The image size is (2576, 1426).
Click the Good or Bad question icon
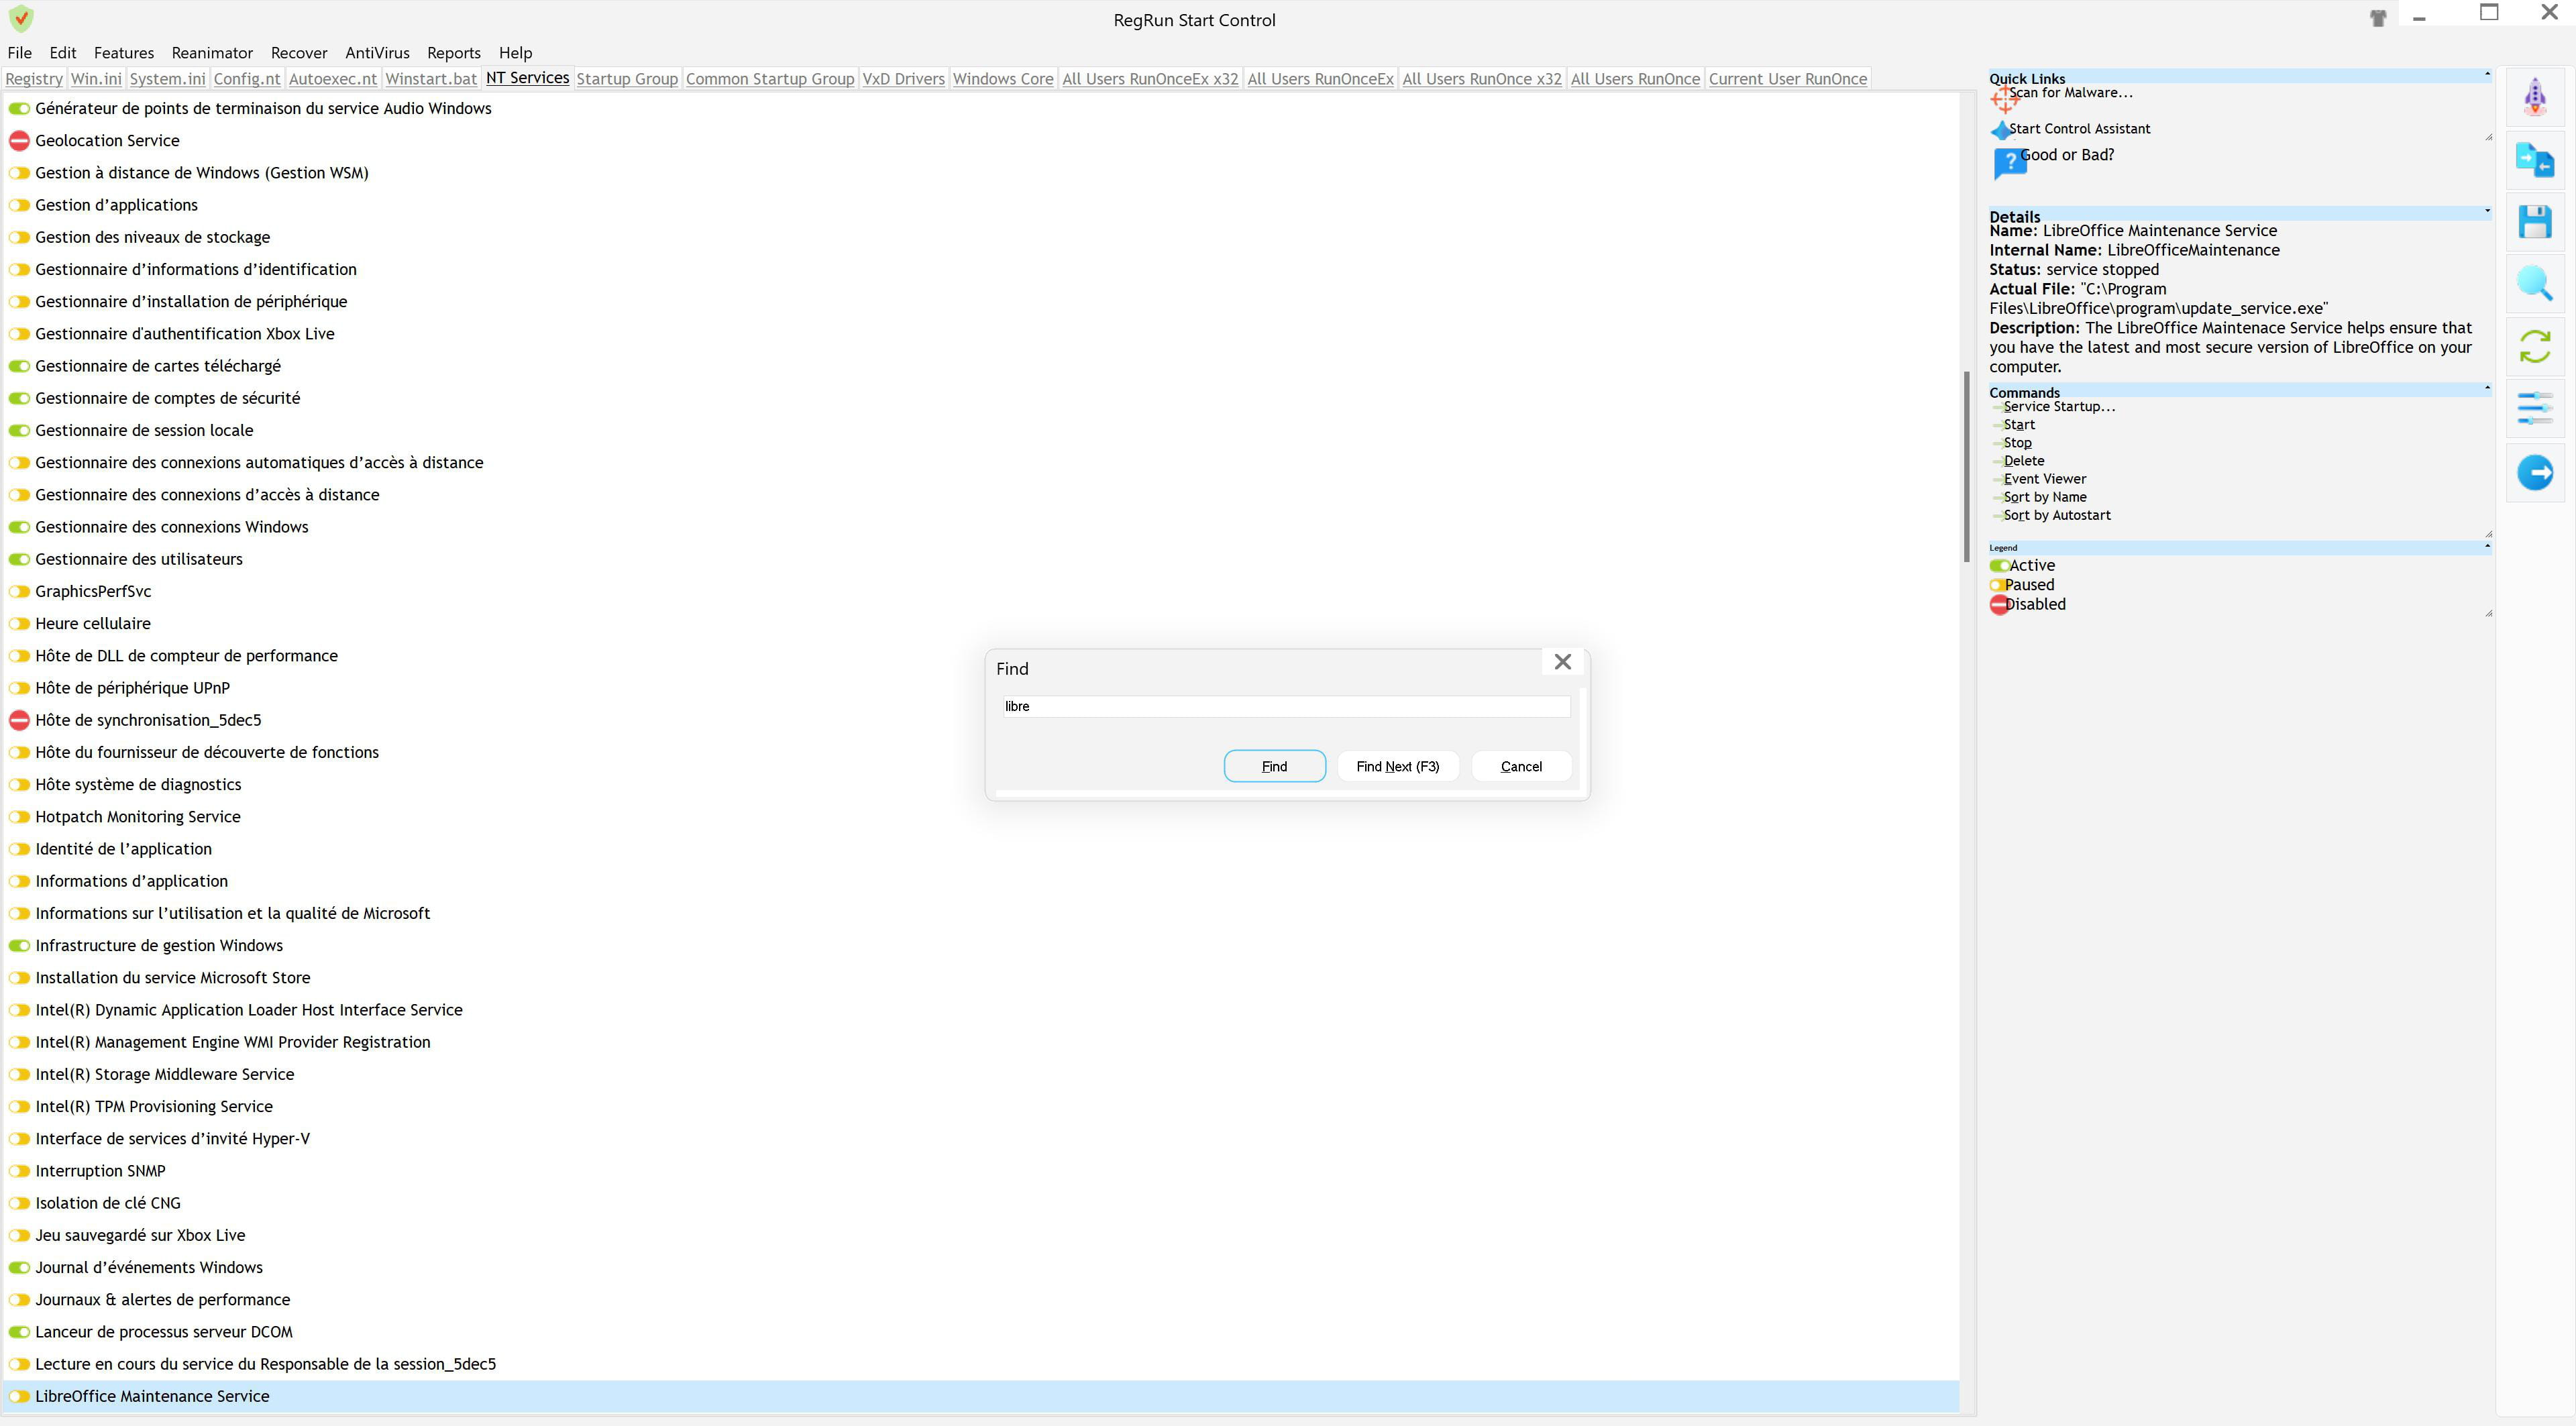[x=2009, y=161]
